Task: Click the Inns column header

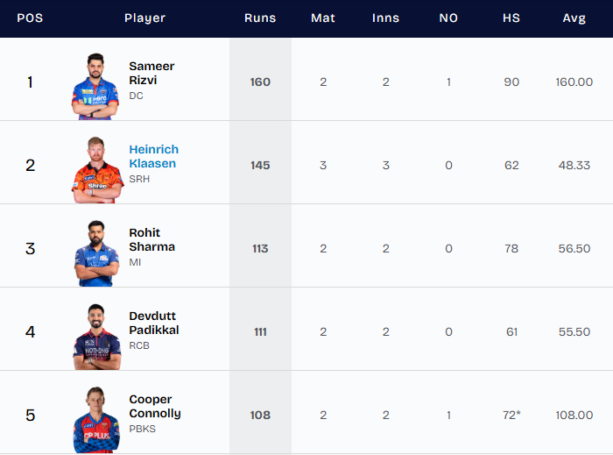Action: tap(385, 18)
